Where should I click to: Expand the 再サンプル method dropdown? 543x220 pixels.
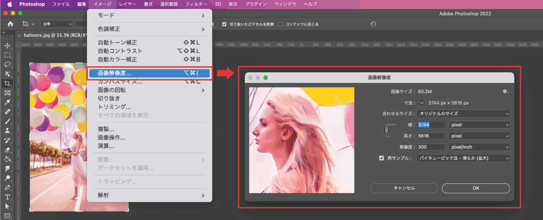[x=463, y=158]
